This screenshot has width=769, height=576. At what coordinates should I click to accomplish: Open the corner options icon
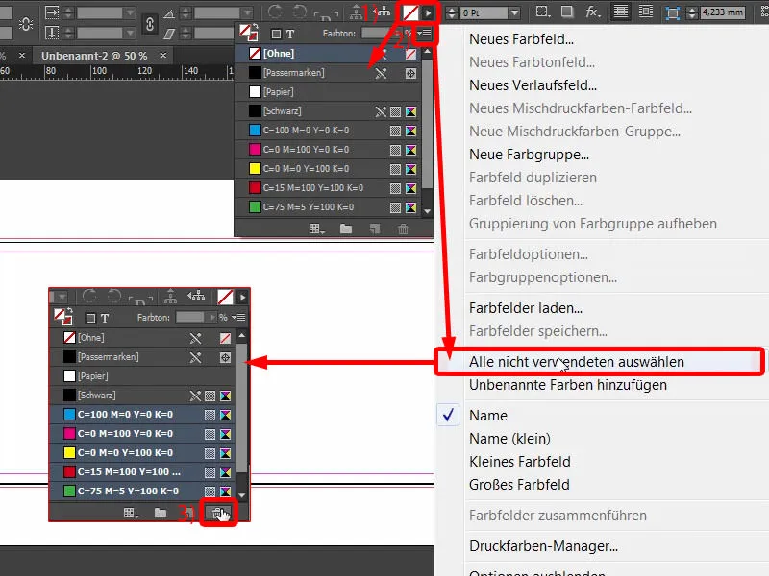point(542,12)
